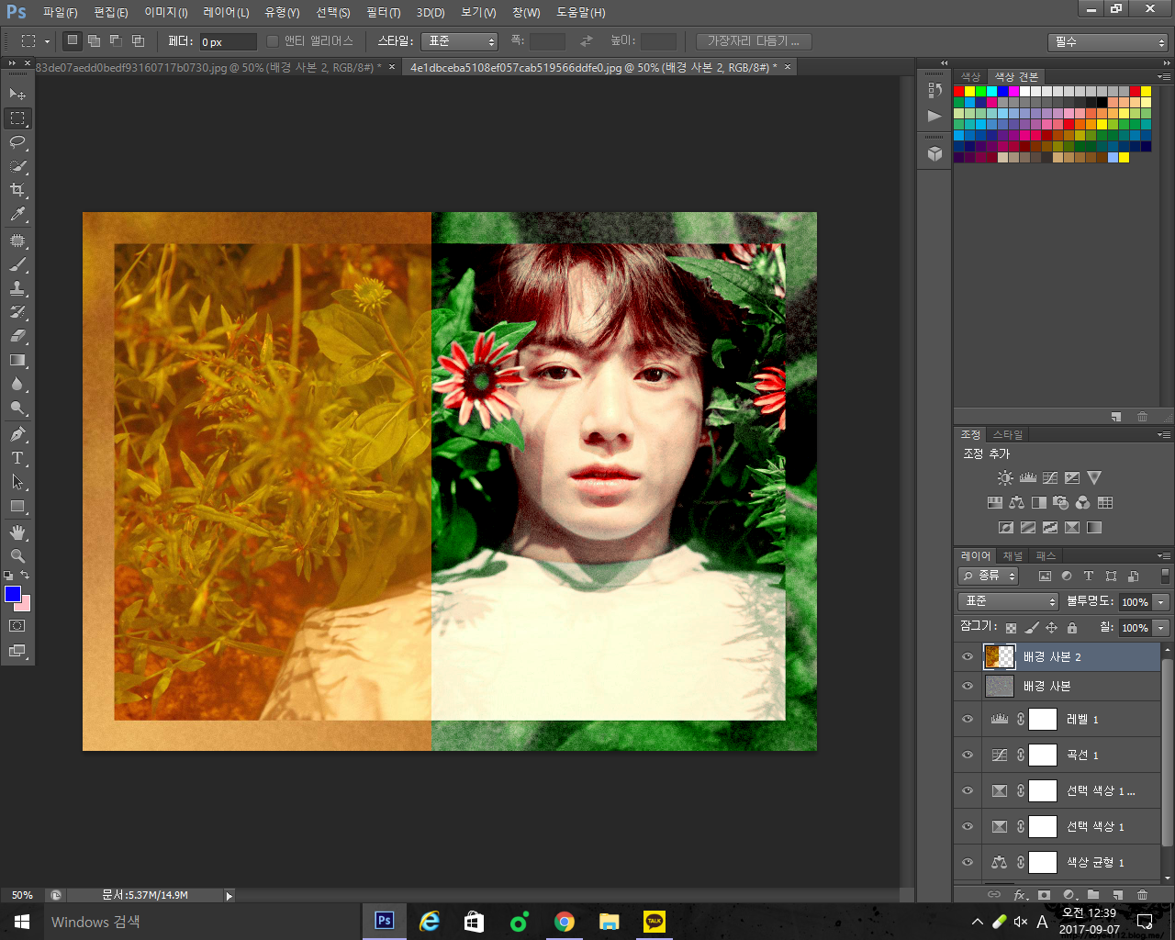The image size is (1175, 940).
Task: Open the 필터(T) menu
Action: click(x=383, y=13)
